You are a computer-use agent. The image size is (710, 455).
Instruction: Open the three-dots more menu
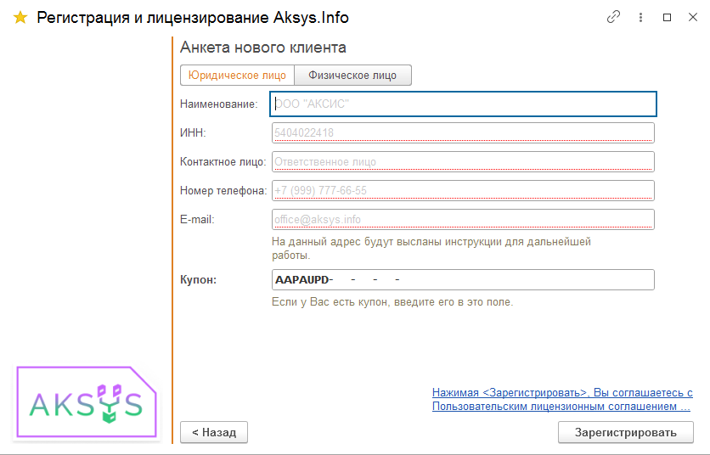640,17
